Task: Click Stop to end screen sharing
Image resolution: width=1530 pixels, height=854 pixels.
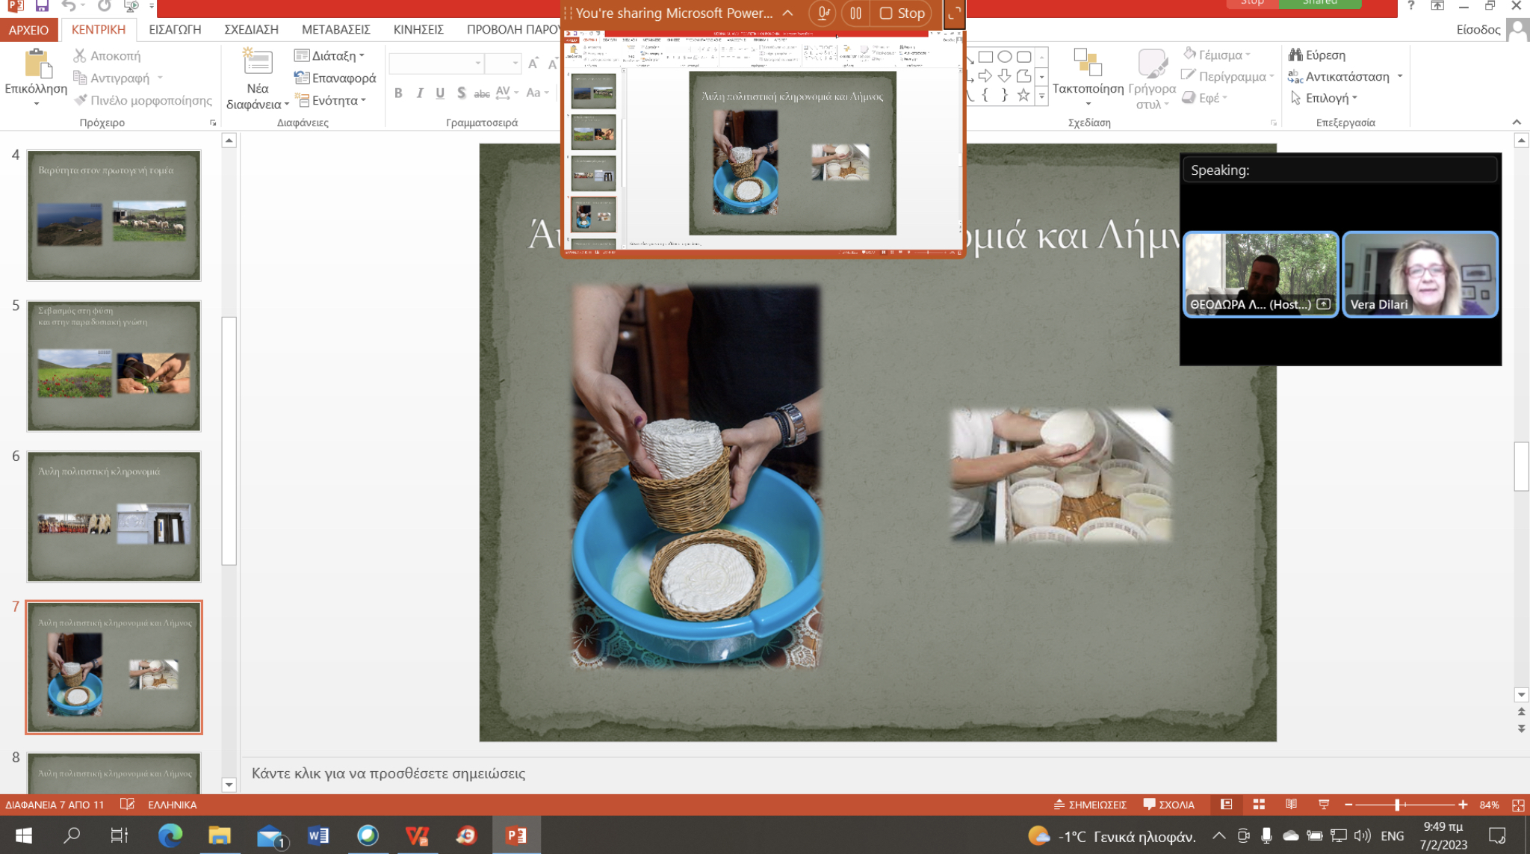Action: click(902, 13)
